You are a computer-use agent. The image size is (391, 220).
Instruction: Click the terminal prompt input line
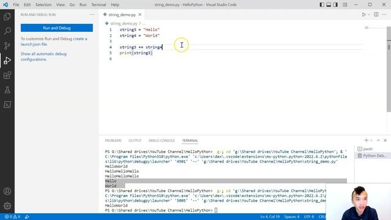pyautogui.click(x=161, y=210)
